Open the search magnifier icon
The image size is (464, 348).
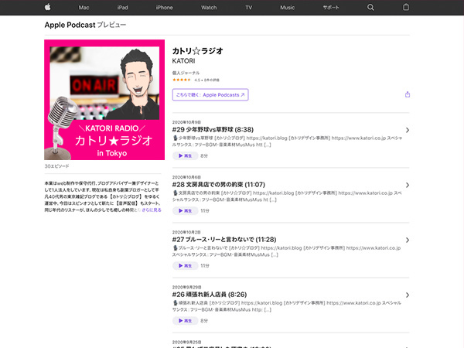(370, 7)
